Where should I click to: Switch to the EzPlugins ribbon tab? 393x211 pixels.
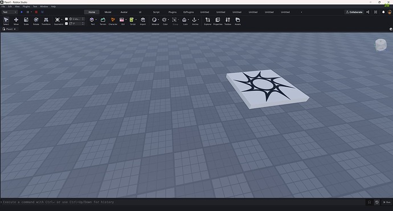point(189,12)
